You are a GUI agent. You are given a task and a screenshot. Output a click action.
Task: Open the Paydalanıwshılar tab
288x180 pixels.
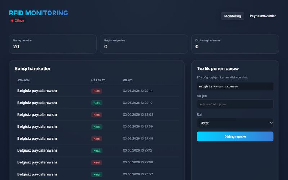tap(263, 16)
